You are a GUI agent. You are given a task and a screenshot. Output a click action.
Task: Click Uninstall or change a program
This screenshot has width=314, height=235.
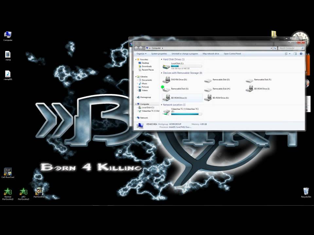(184, 54)
